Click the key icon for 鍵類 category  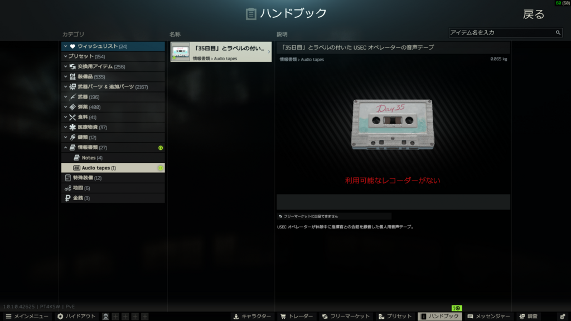(x=72, y=137)
